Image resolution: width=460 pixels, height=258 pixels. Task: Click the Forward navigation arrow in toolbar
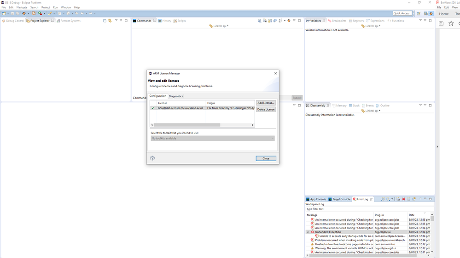pos(91,13)
